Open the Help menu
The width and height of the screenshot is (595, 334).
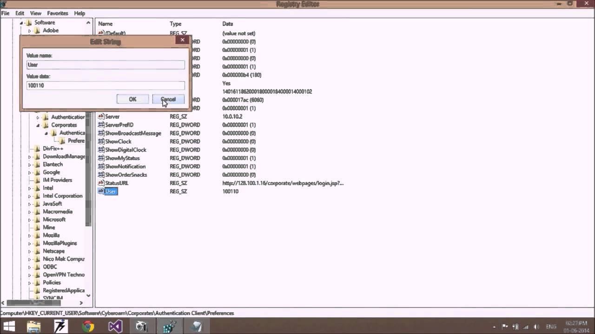pyautogui.click(x=79, y=13)
